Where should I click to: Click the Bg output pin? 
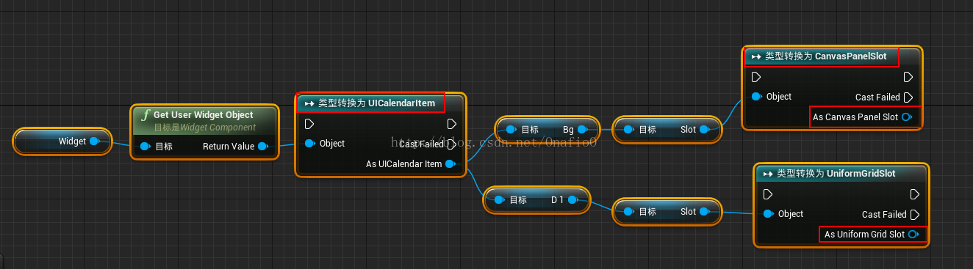coord(582,130)
